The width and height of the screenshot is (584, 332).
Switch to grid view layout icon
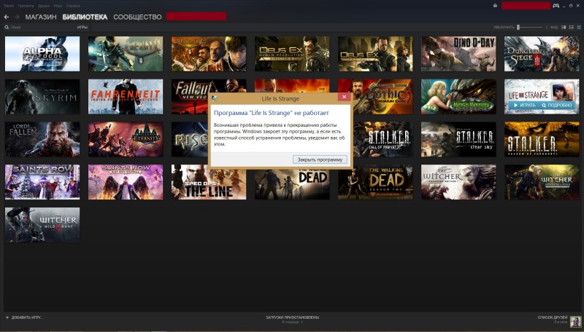click(x=579, y=27)
